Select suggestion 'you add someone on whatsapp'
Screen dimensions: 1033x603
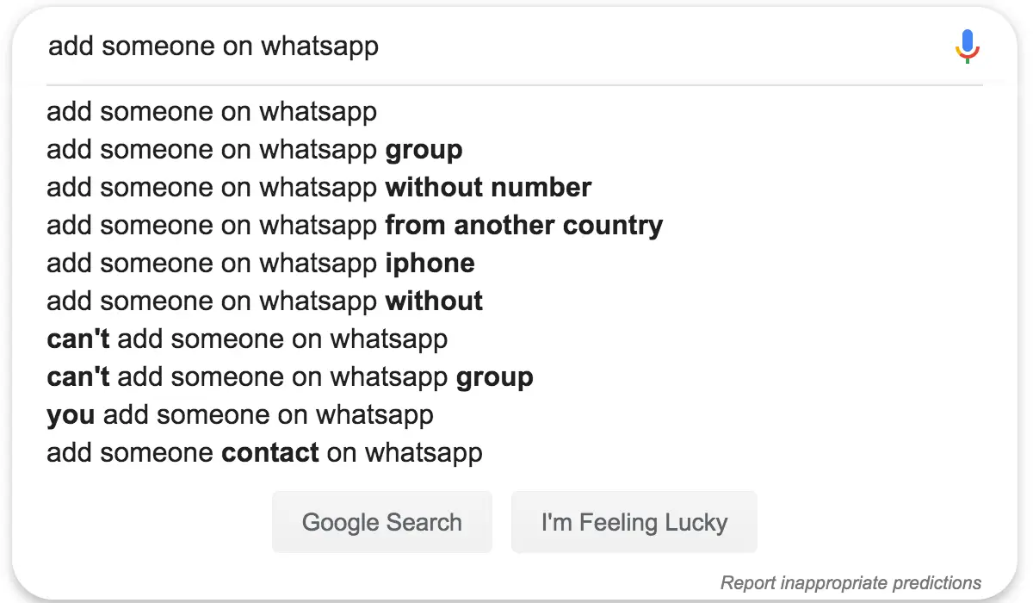pyautogui.click(x=240, y=415)
